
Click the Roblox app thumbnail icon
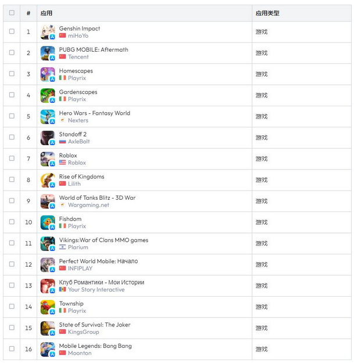point(48,159)
